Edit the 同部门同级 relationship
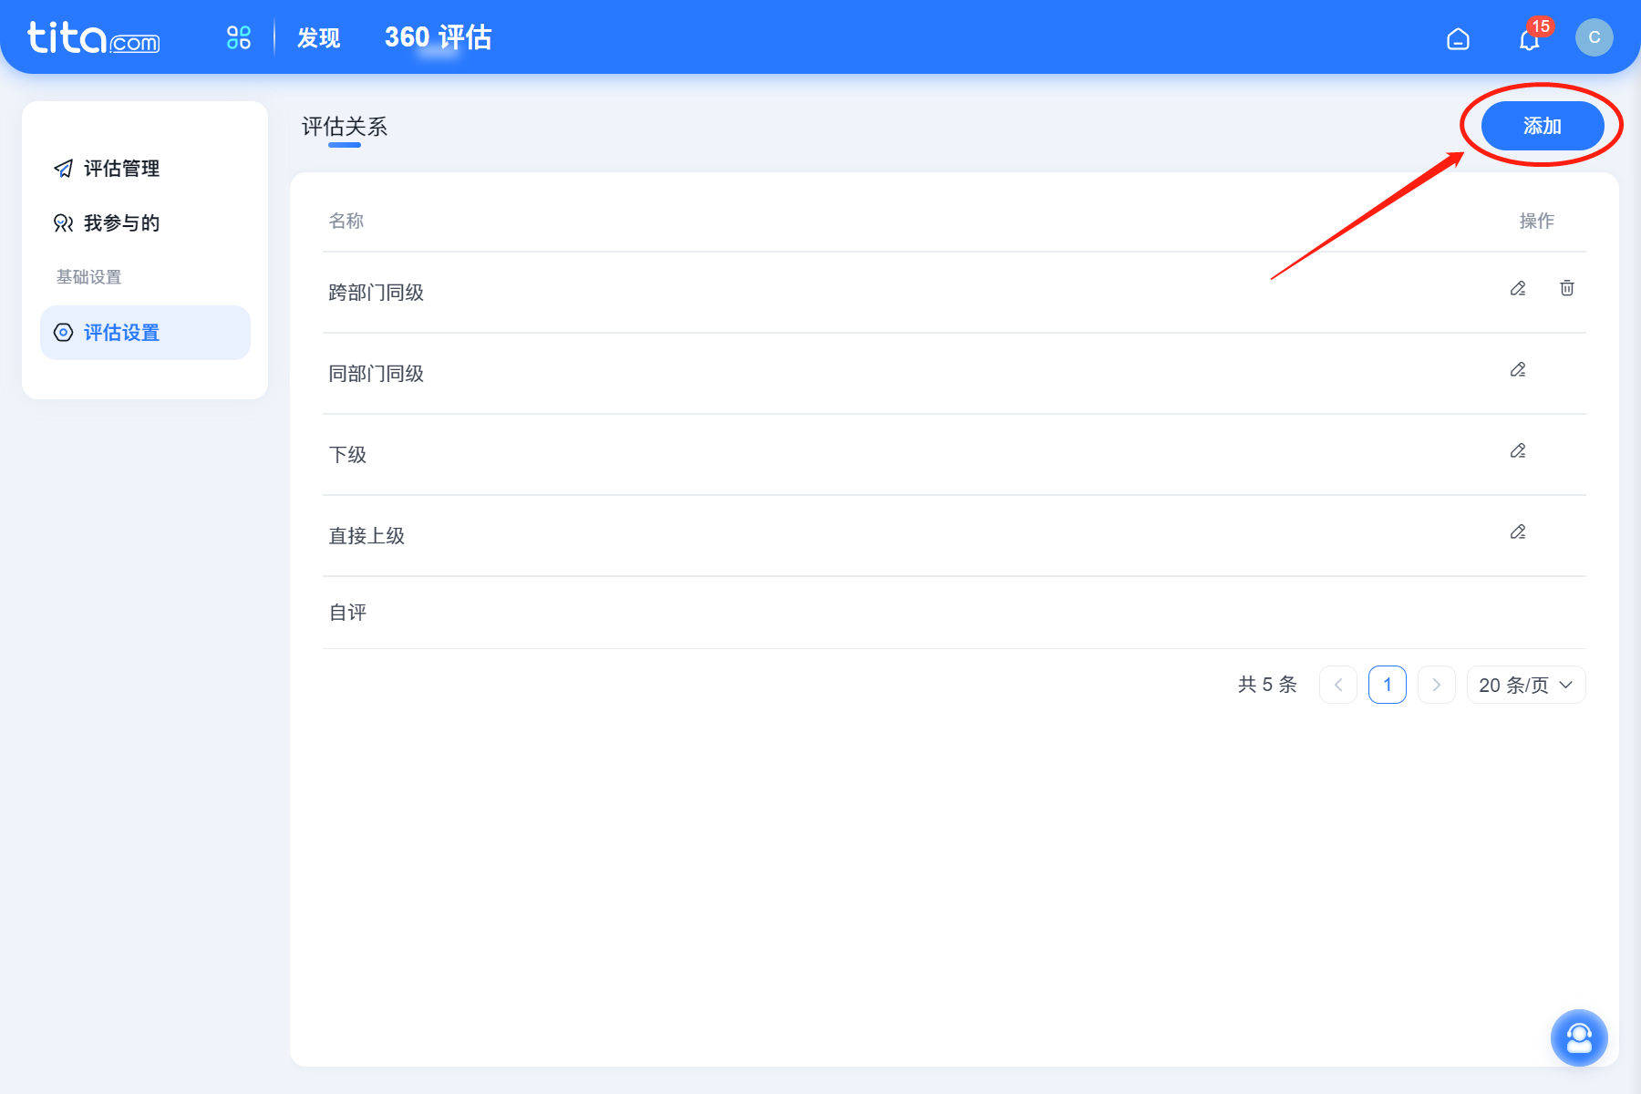The image size is (1641, 1094). 1518,369
